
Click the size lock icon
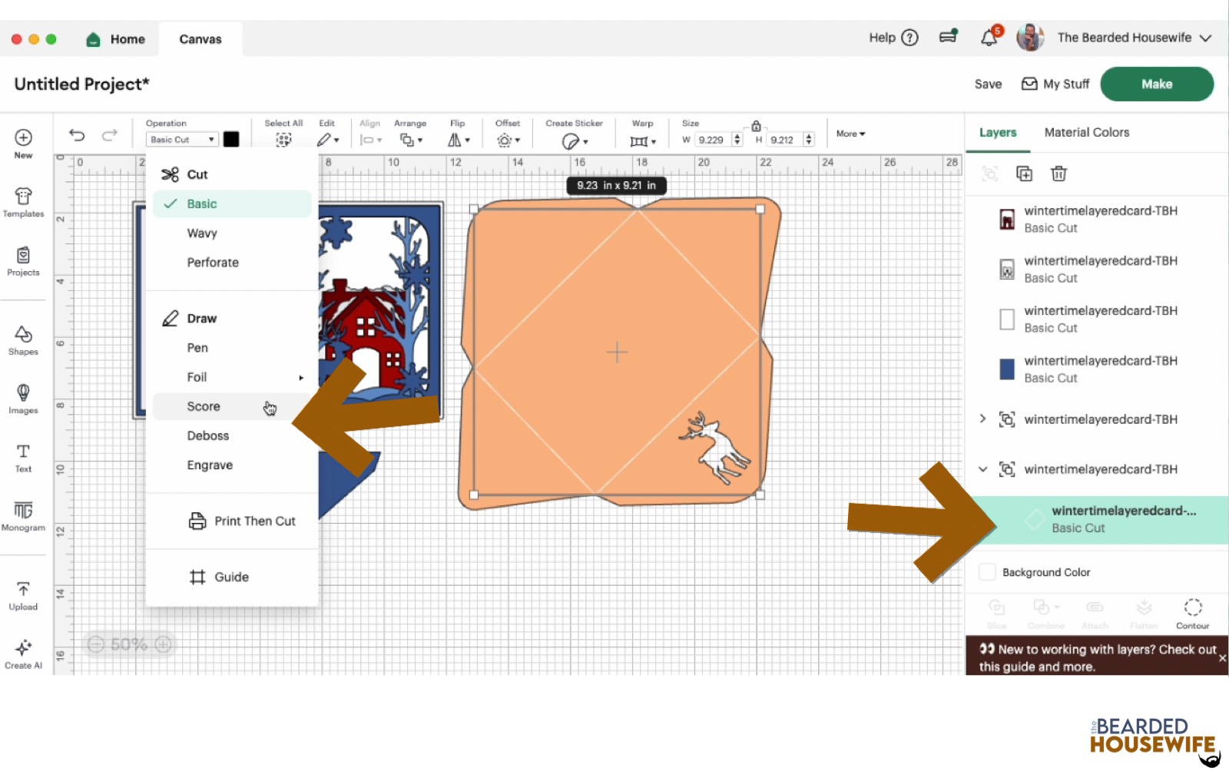click(x=757, y=125)
